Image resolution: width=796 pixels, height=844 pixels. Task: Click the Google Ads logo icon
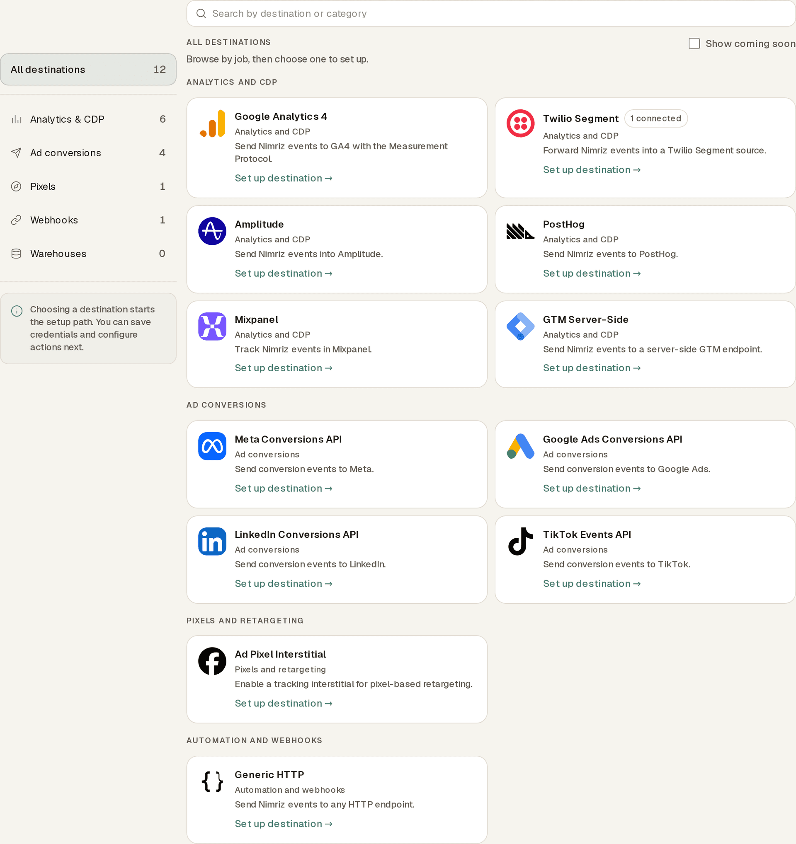tap(520, 446)
